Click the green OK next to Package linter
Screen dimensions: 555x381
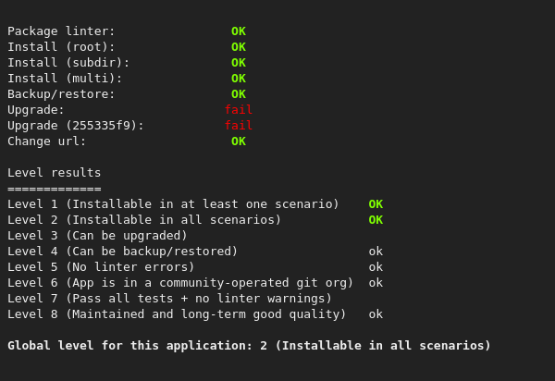click(238, 31)
